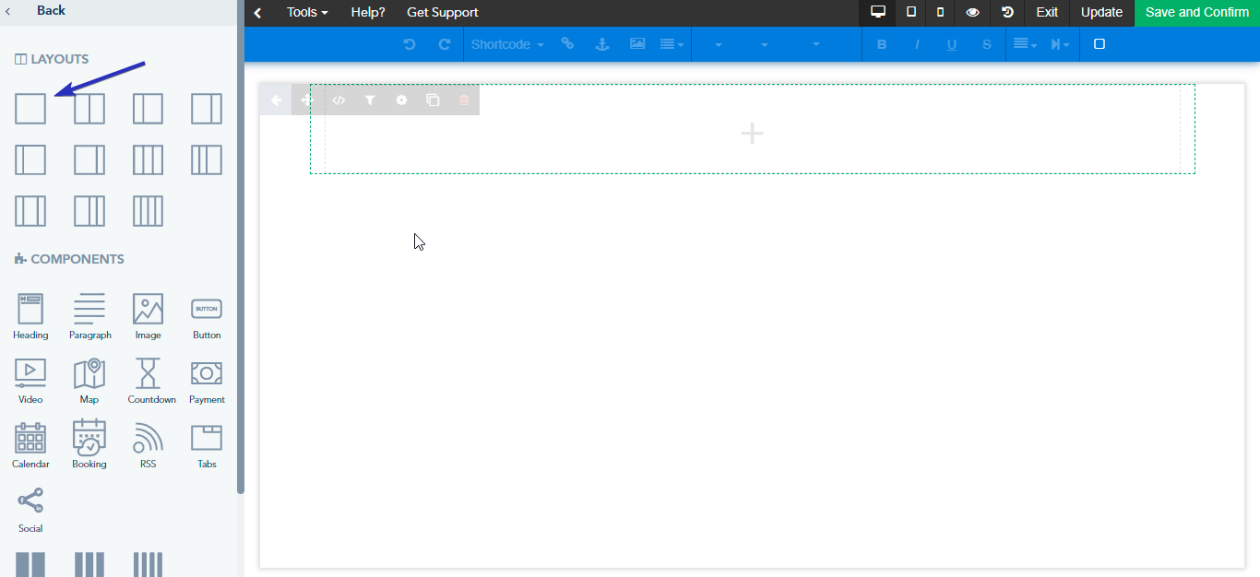The image size is (1260, 577).
Task: Redo the last edit
Action: (x=445, y=44)
